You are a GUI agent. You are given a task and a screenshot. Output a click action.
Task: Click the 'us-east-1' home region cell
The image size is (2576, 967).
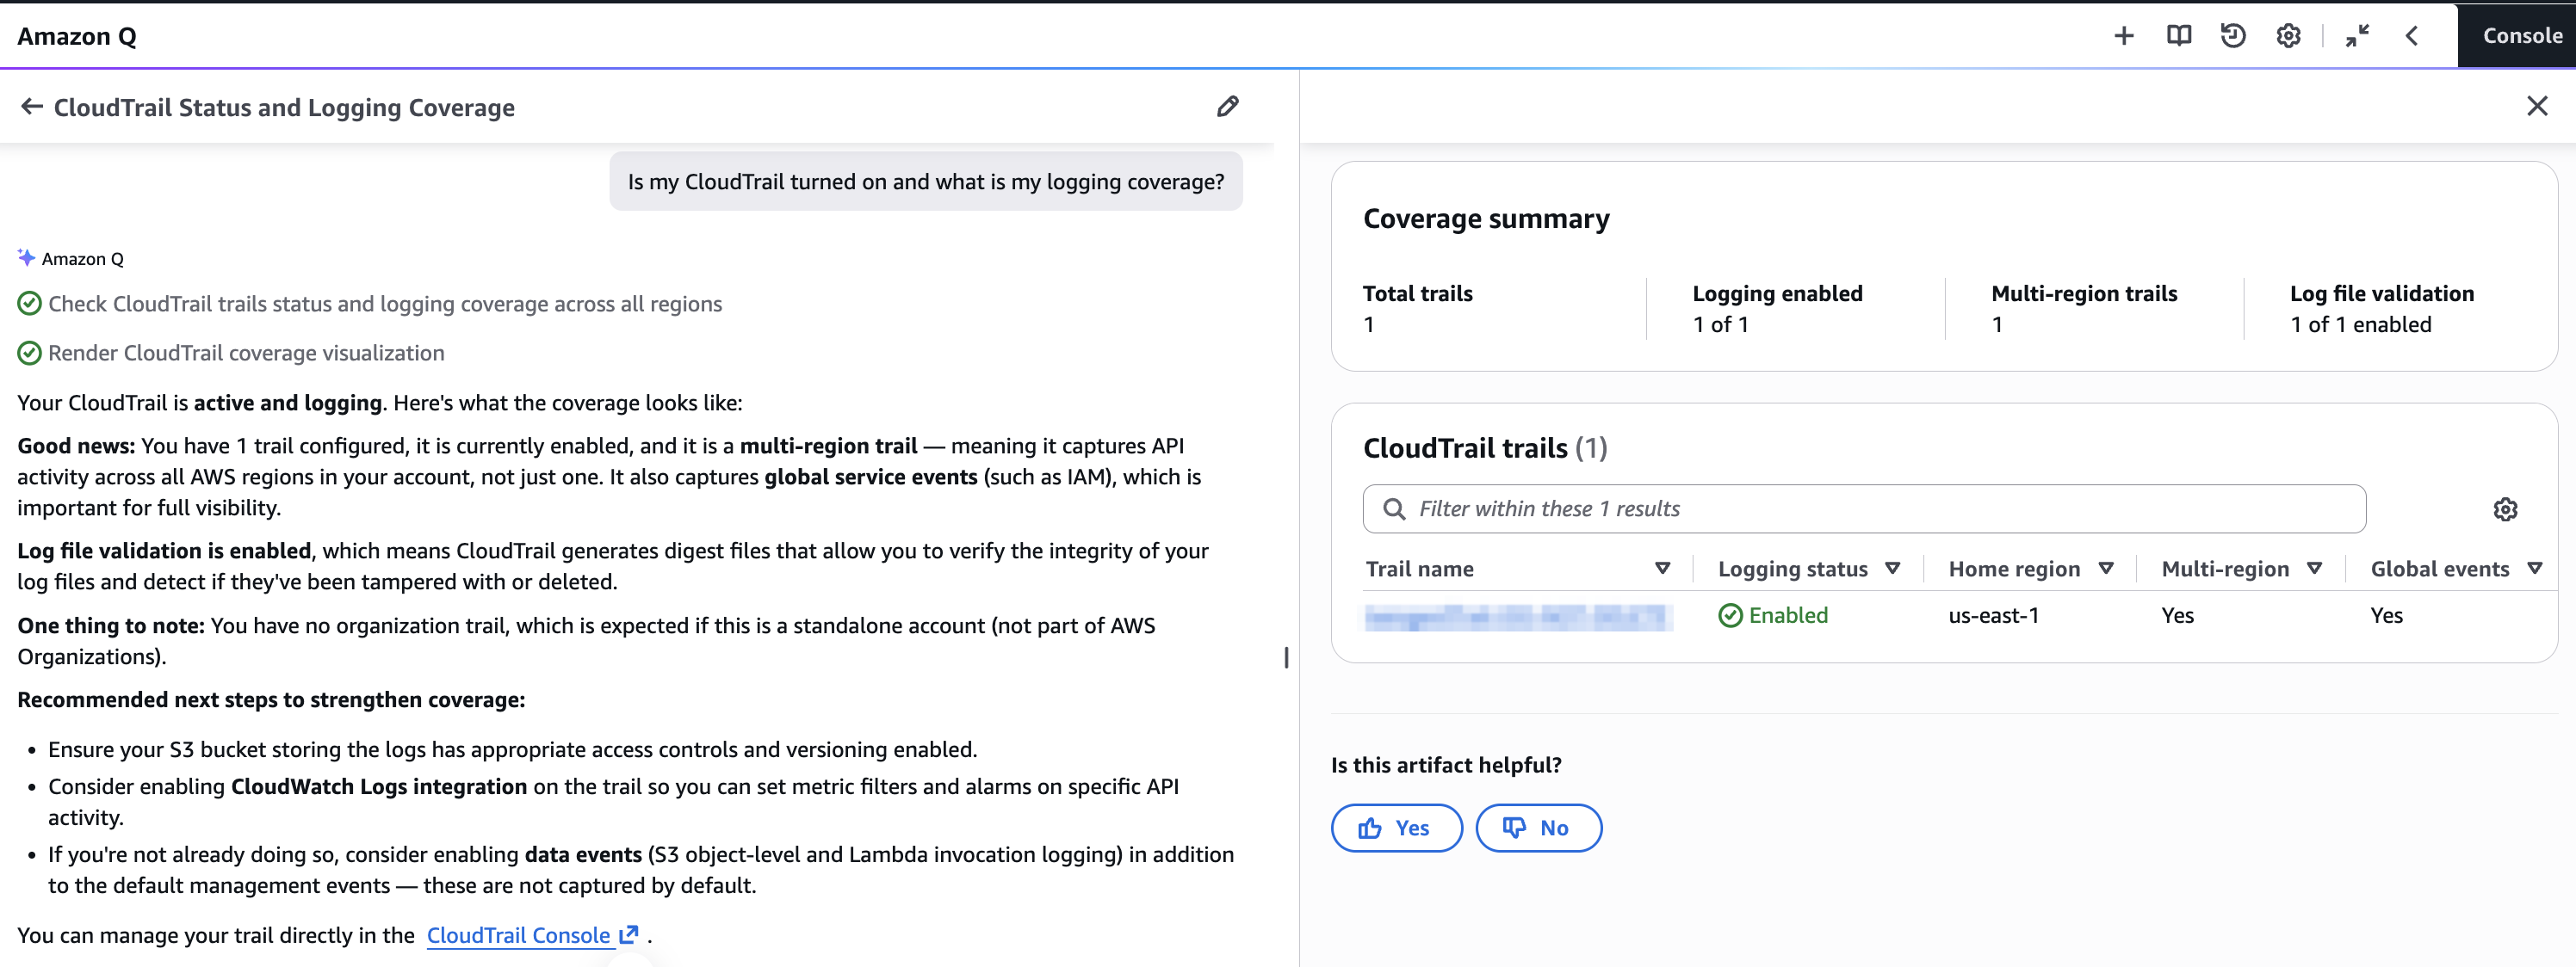coord(1993,615)
